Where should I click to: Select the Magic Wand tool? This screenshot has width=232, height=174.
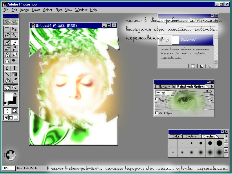click(14, 36)
